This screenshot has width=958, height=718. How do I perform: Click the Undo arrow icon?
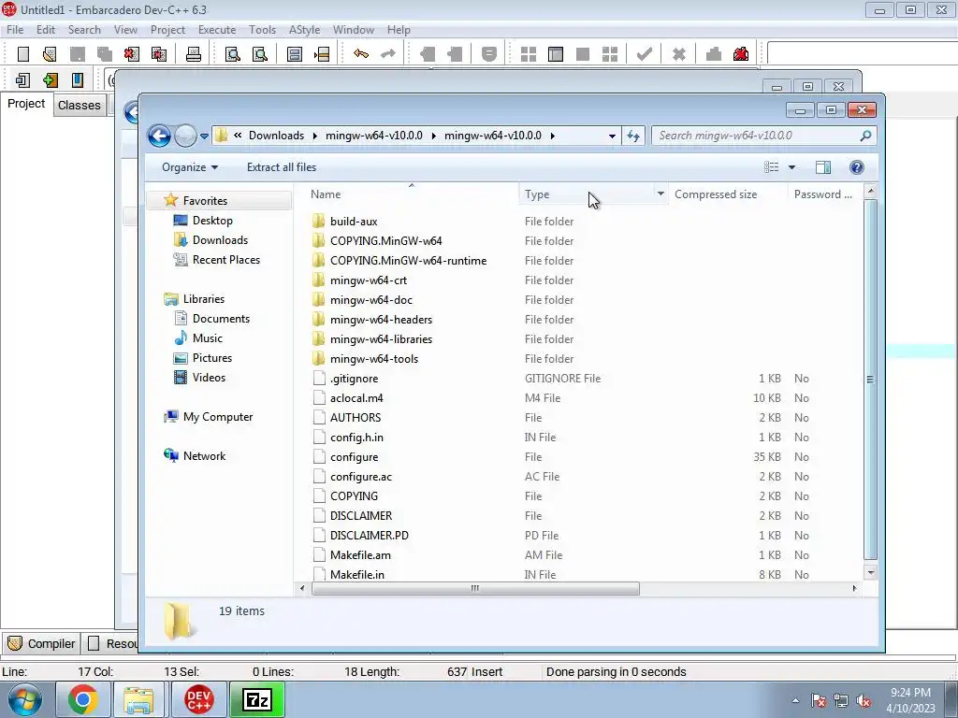[361, 53]
